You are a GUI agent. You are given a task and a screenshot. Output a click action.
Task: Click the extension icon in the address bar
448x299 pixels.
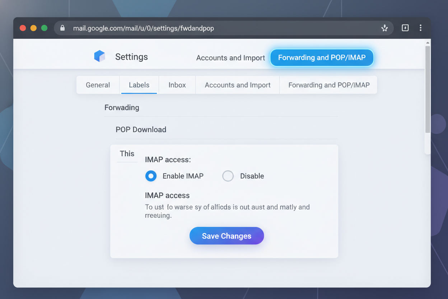tap(384, 28)
